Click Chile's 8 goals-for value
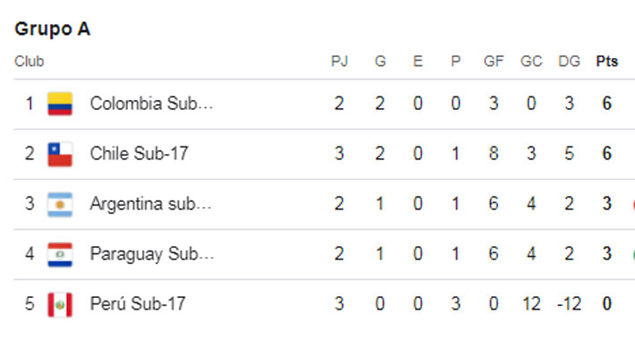635x356 pixels. point(494,153)
